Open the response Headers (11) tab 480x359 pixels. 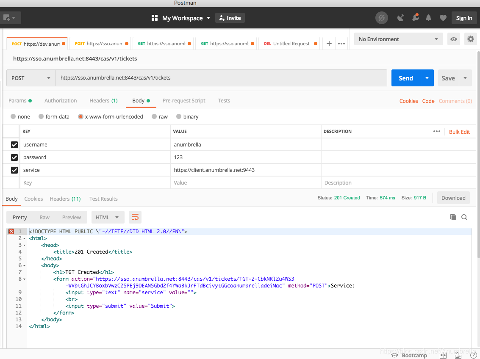65,199
